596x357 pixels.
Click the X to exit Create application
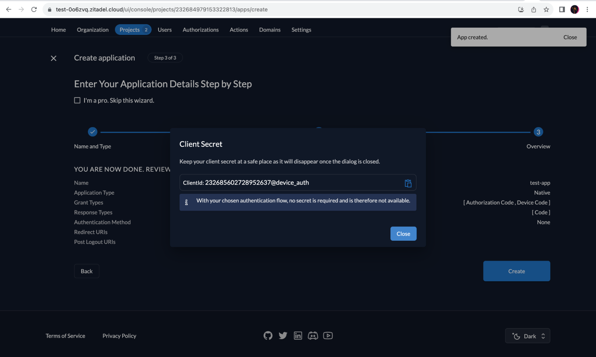(x=54, y=58)
